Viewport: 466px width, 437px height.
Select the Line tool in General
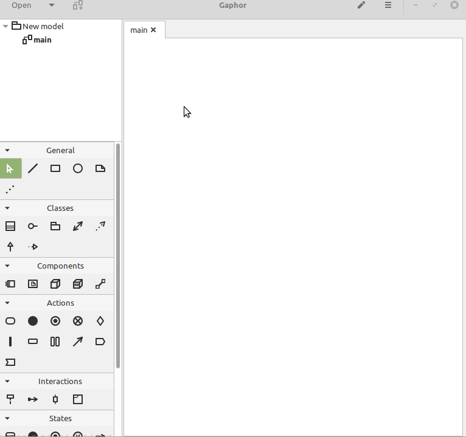[x=33, y=168]
